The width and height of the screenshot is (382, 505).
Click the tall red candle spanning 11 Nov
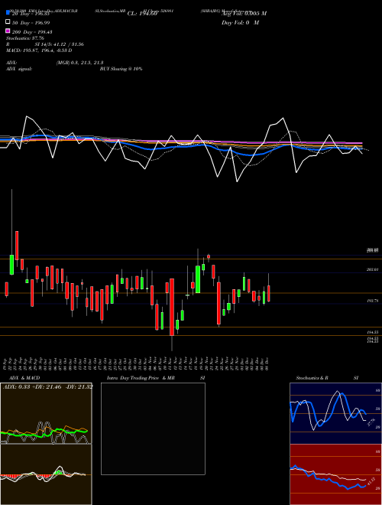click(172, 308)
